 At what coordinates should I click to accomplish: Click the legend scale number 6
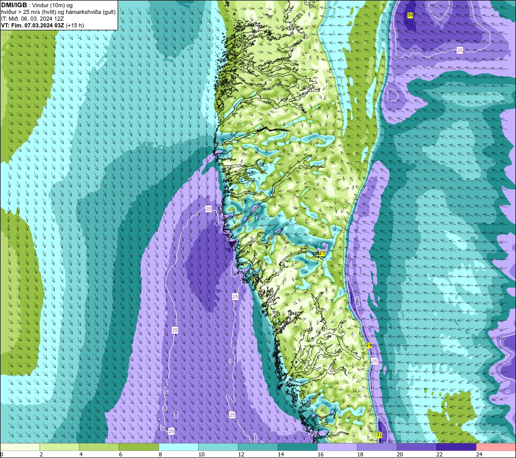point(120,454)
